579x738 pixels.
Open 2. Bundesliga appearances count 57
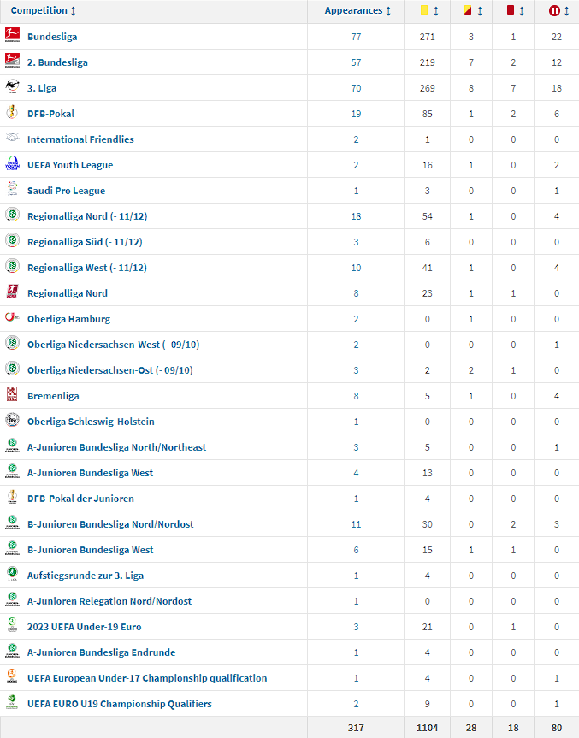[x=356, y=62]
